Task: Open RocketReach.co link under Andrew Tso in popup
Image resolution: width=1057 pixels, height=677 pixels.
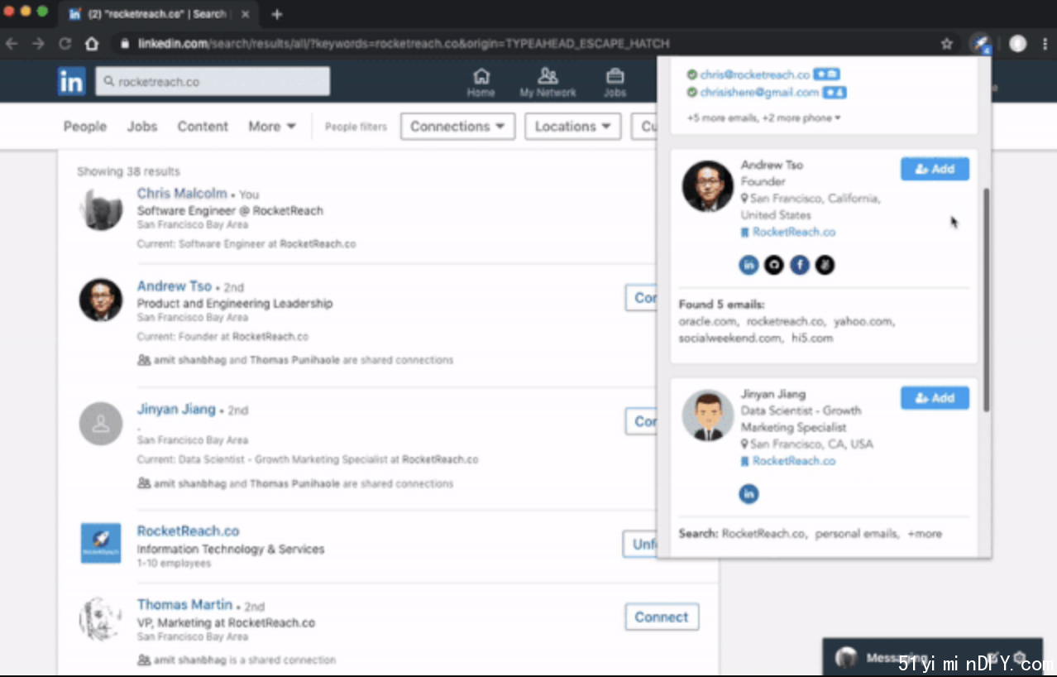Action: click(794, 233)
